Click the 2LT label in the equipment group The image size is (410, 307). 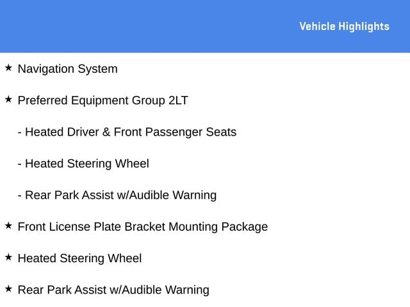[178, 100]
